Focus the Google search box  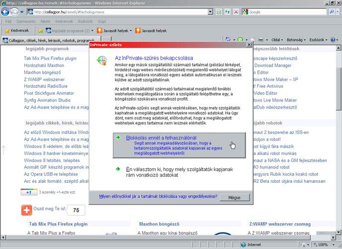coord(287,12)
